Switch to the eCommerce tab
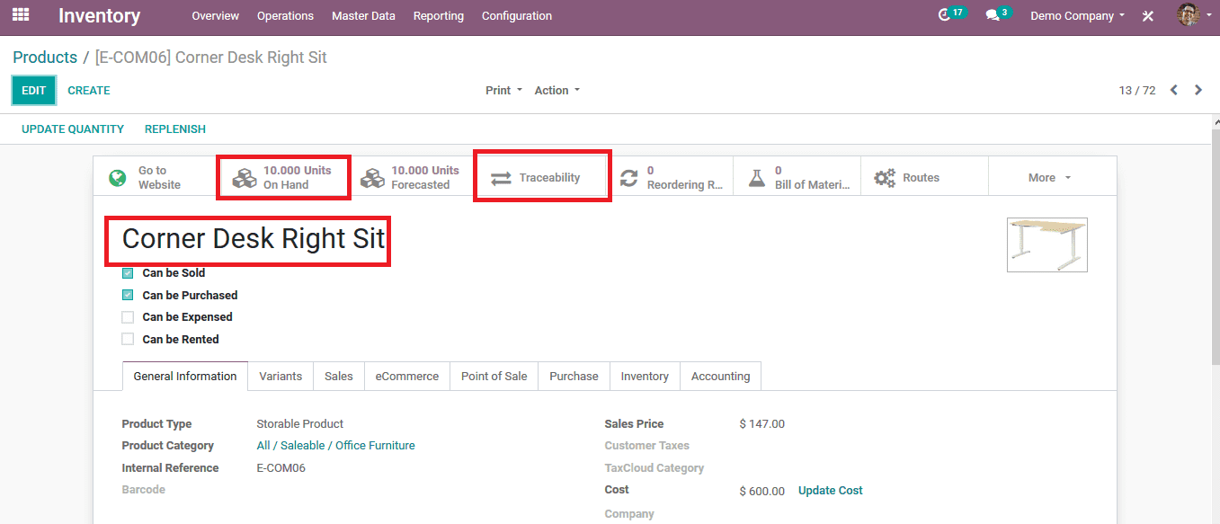Screen dimensions: 1220x524 [x=407, y=377]
